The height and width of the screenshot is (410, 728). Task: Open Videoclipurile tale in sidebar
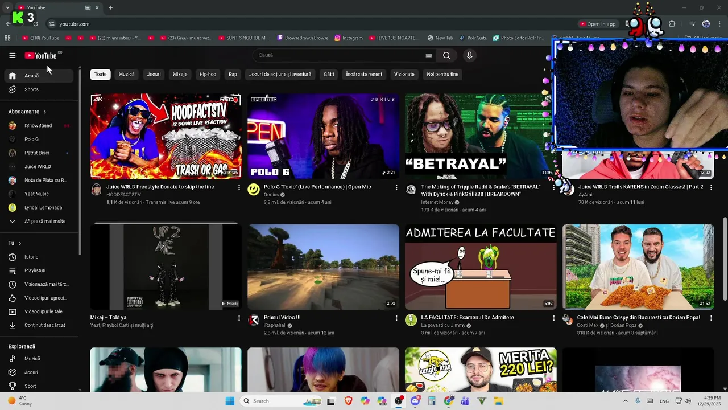pyautogui.click(x=40, y=311)
